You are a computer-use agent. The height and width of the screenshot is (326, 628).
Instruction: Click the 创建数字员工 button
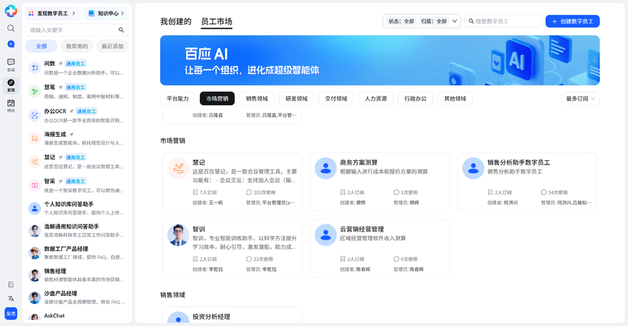(572, 21)
